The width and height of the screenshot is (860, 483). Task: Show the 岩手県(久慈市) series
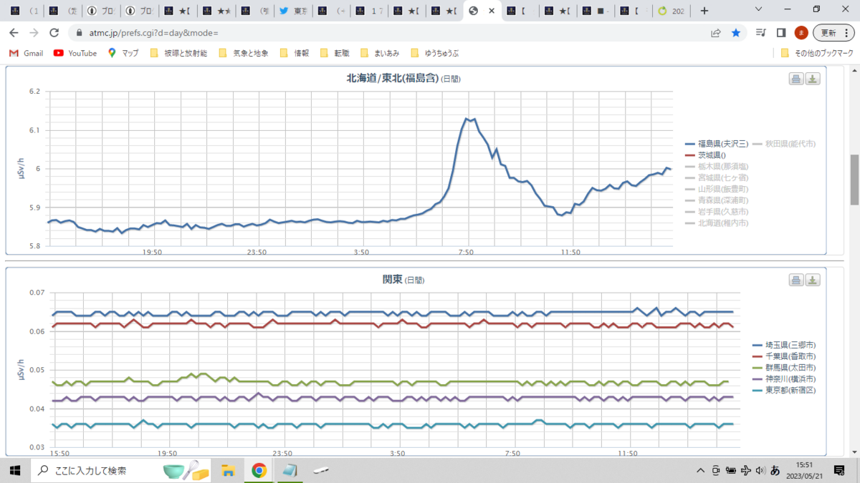pos(717,212)
